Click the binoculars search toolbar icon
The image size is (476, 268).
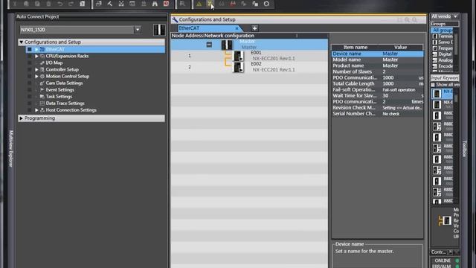click(x=155, y=4)
